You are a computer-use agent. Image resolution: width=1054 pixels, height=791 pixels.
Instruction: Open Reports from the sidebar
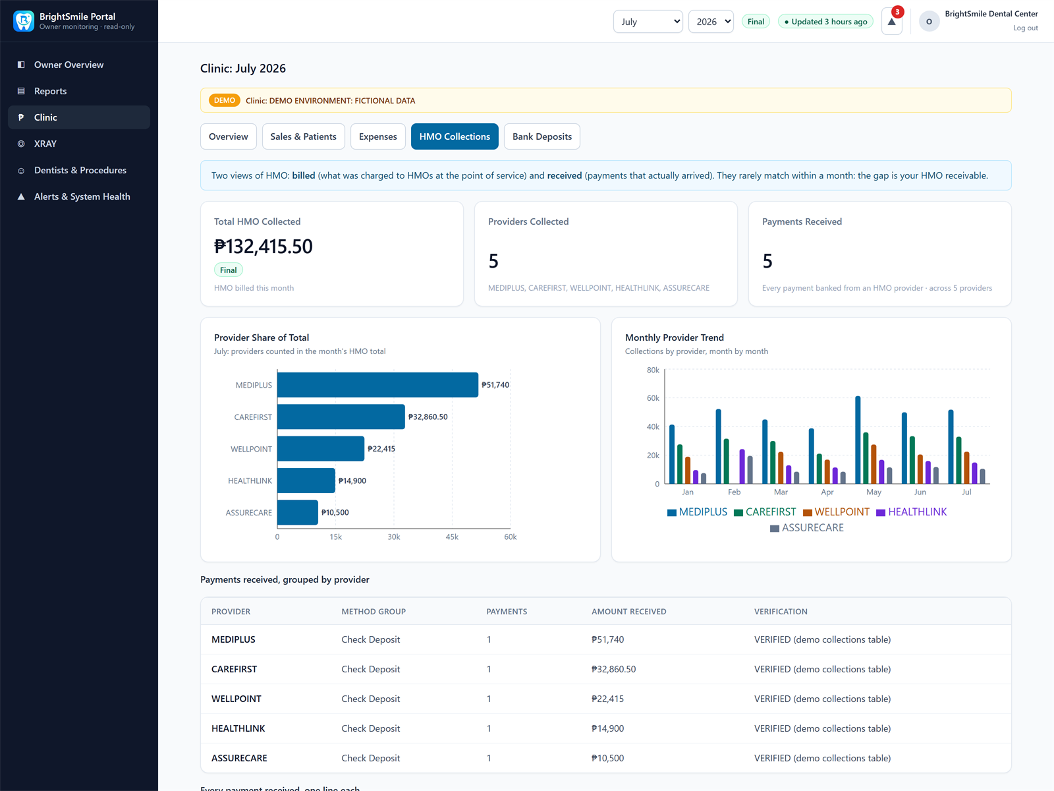point(79,91)
